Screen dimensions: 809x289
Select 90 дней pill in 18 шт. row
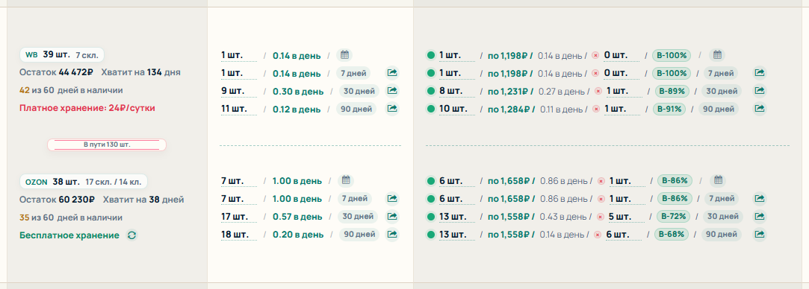[x=359, y=235]
